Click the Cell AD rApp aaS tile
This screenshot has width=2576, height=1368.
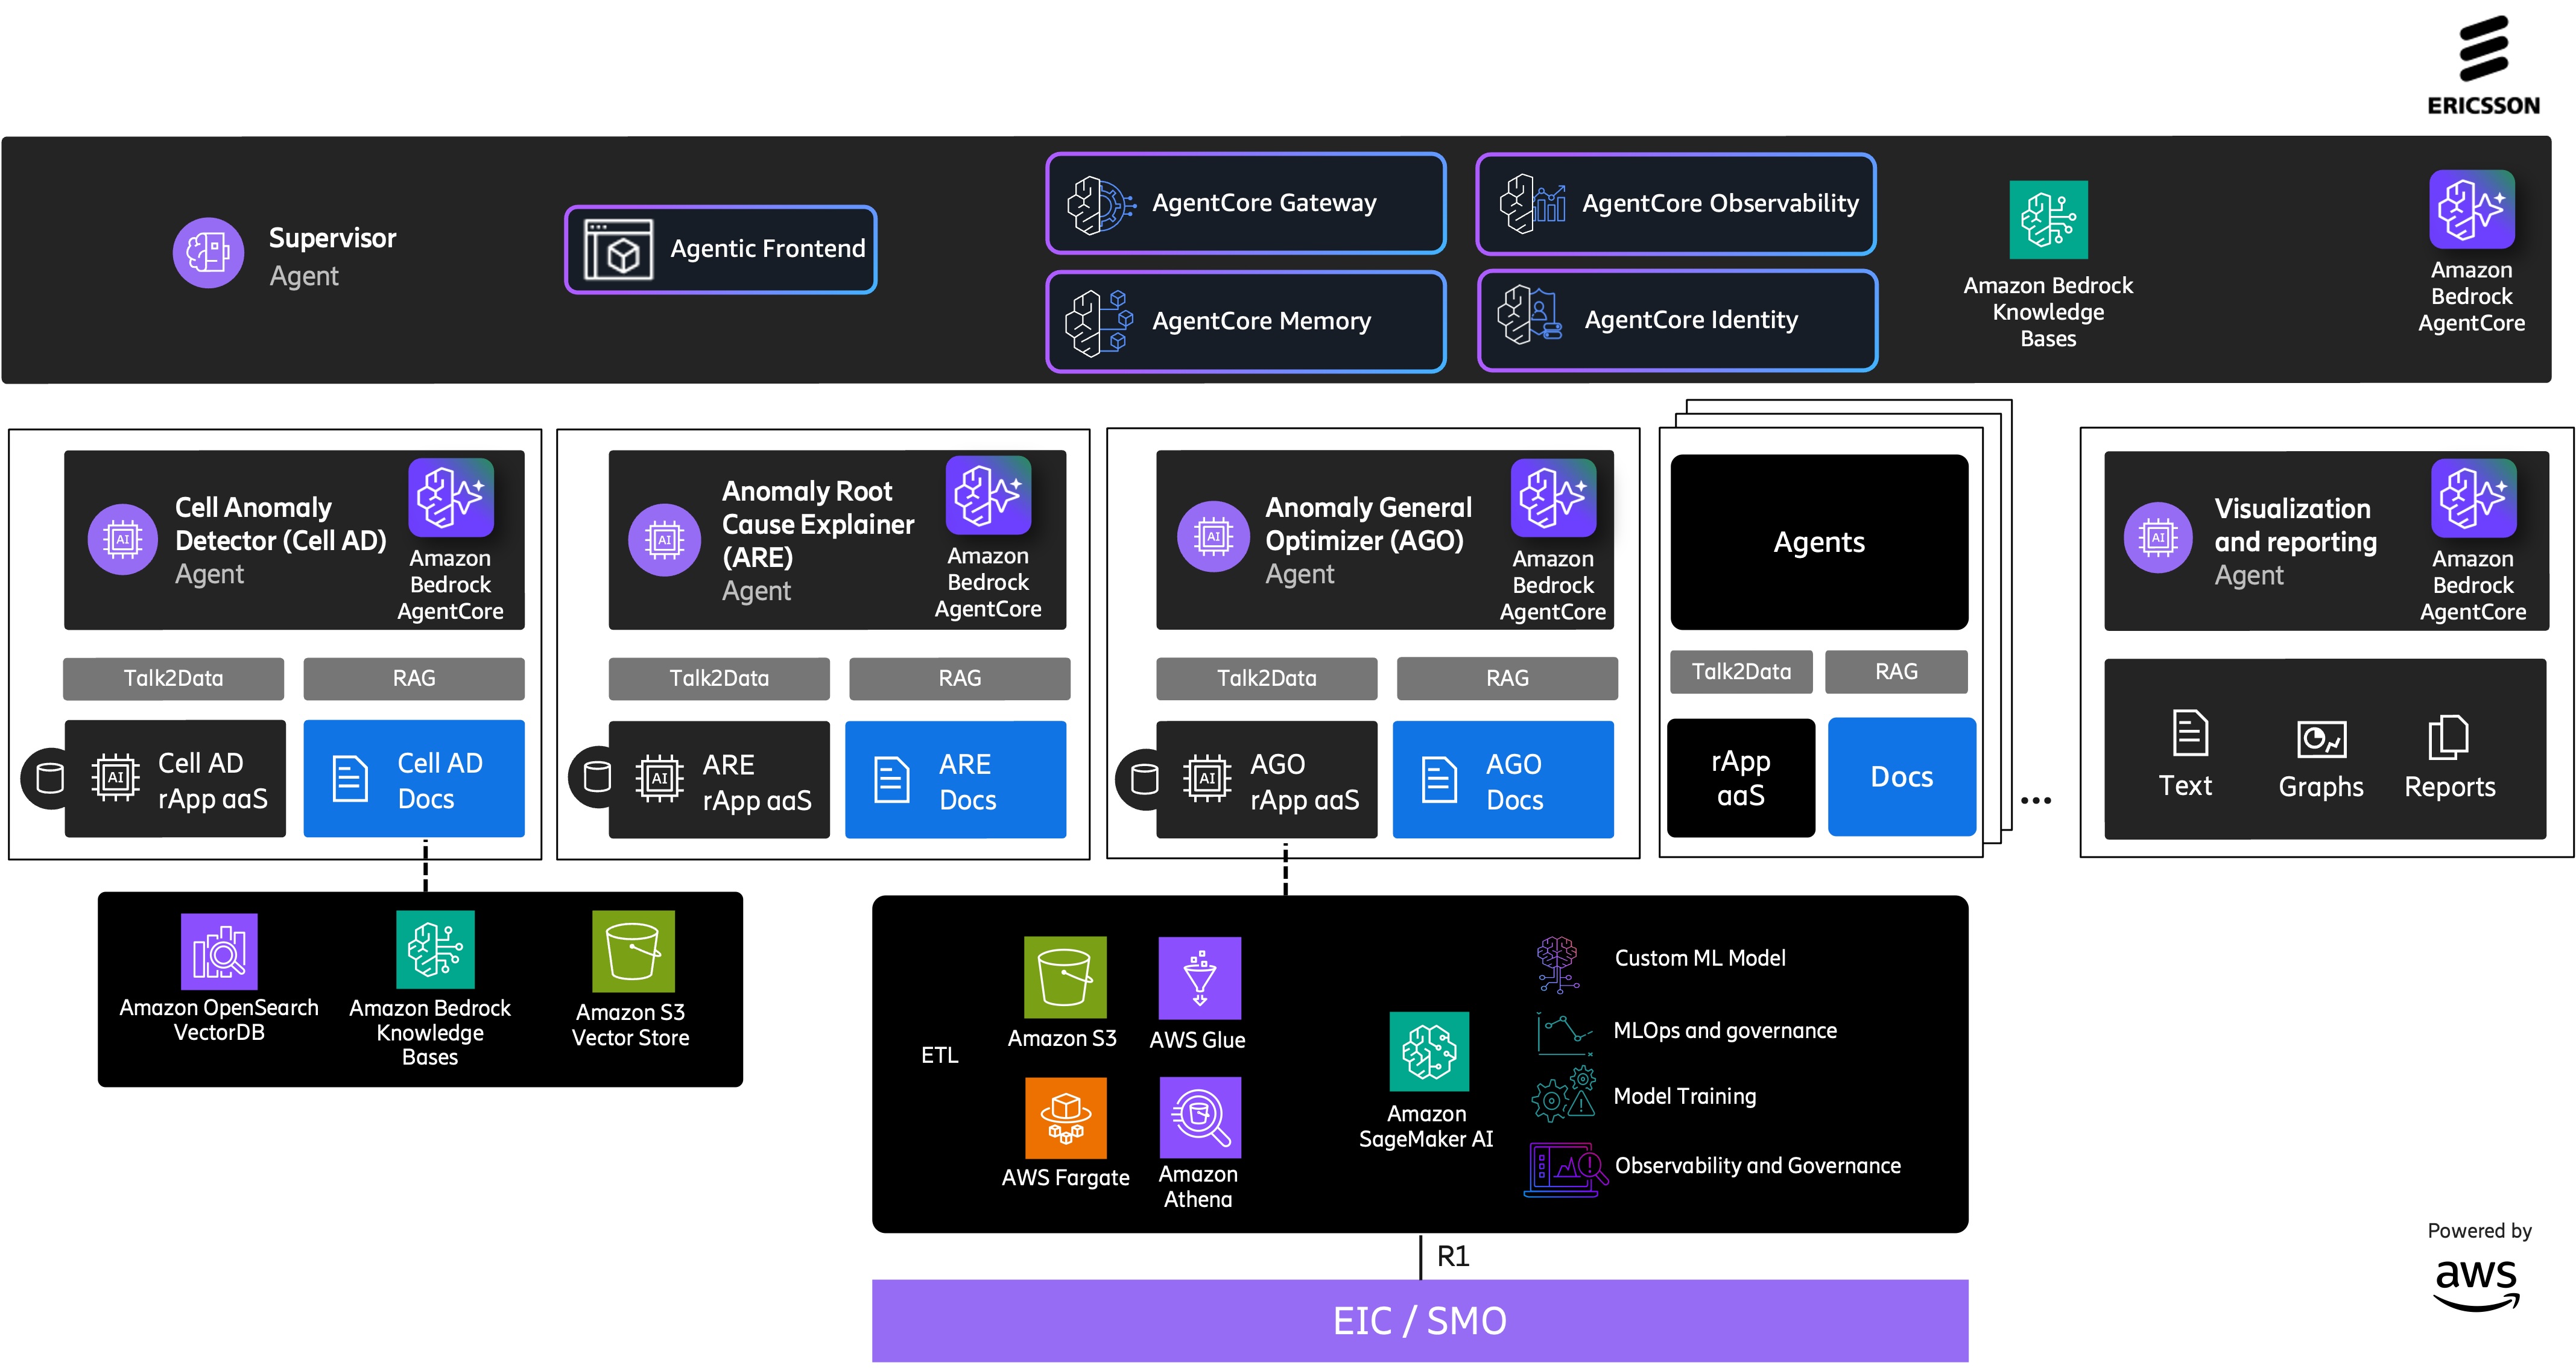(175, 779)
